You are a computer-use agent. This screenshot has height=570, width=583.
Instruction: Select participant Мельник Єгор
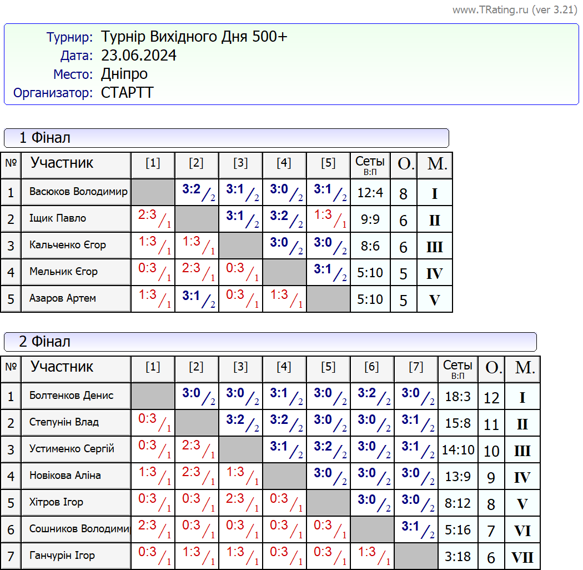63,272
